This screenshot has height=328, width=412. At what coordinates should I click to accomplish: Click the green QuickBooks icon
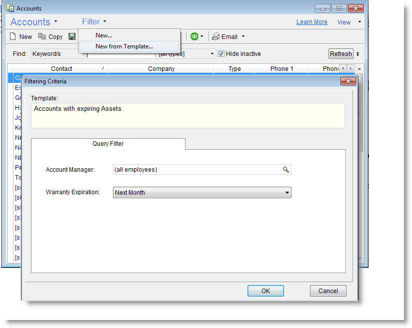pyautogui.click(x=194, y=36)
